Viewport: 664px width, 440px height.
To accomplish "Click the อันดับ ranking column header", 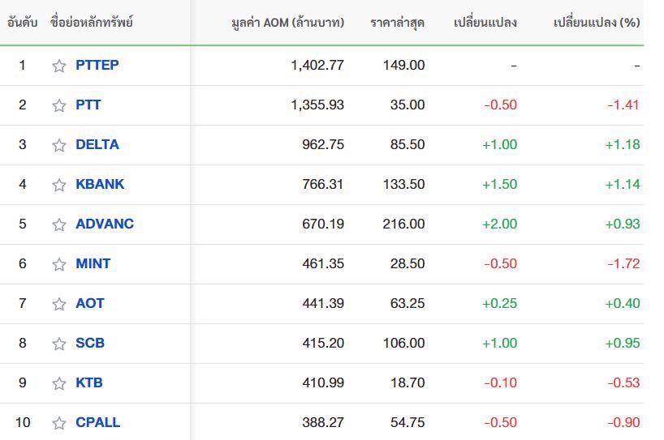I will point(23,23).
